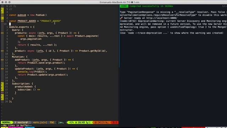Click the 19/45 line counter

pos(81,122)
